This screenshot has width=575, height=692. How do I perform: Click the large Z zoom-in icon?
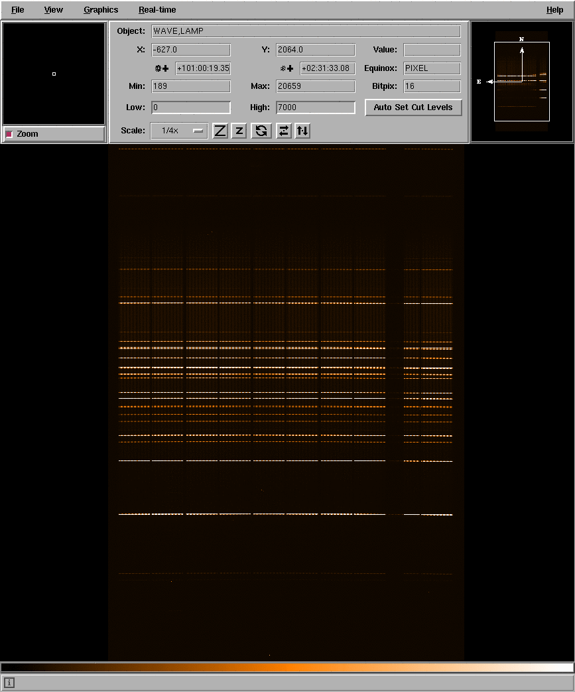tap(220, 131)
